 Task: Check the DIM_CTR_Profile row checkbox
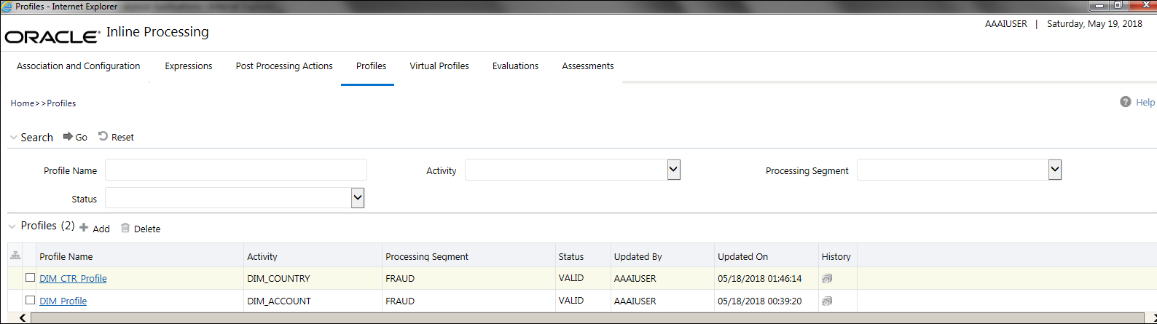click(30, 277)
